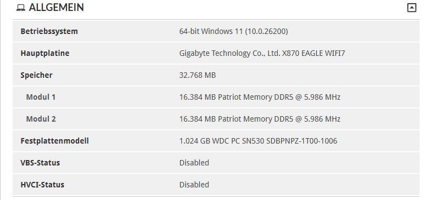Click the ALLGEMEIN section heading

coord(56,7)
